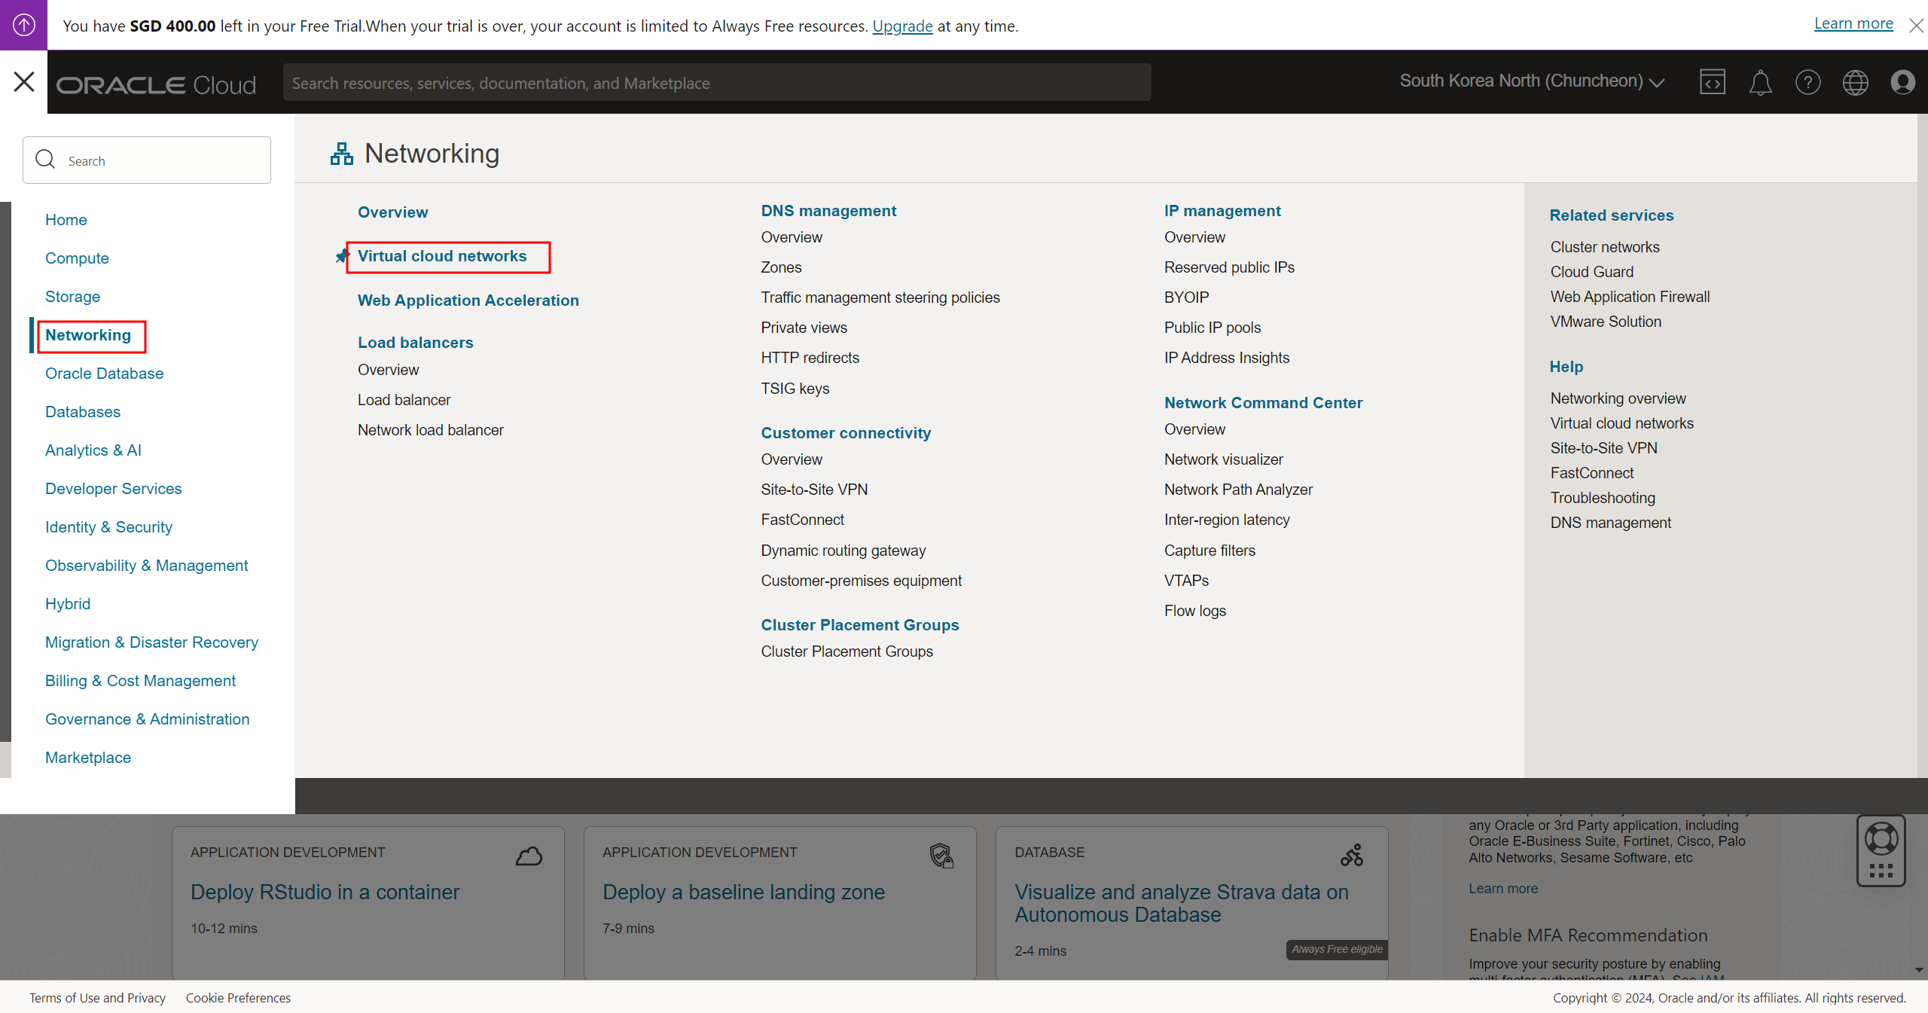Open the life ring support widget
1928x1013 pixels.
coord(1881,839)
